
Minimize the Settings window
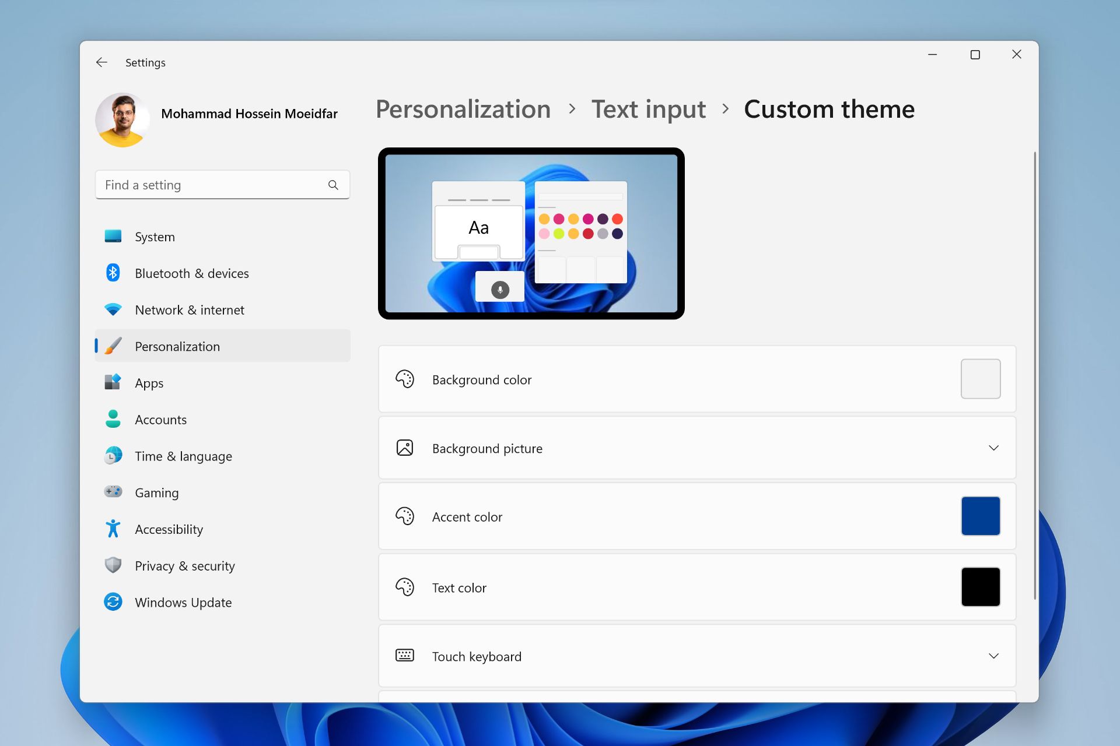tap(932, 54)
